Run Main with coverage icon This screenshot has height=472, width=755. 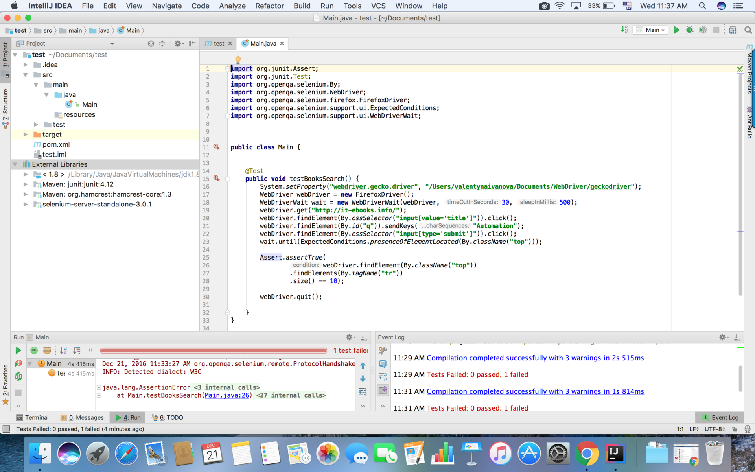pos(703,30)
